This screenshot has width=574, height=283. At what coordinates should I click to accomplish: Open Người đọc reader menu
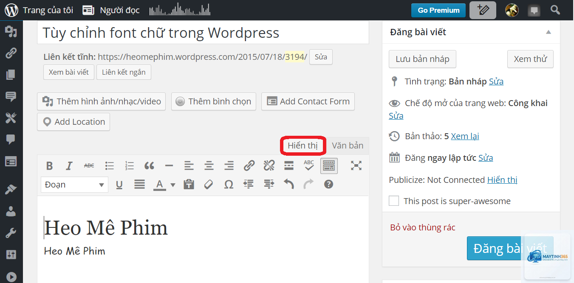111,10
